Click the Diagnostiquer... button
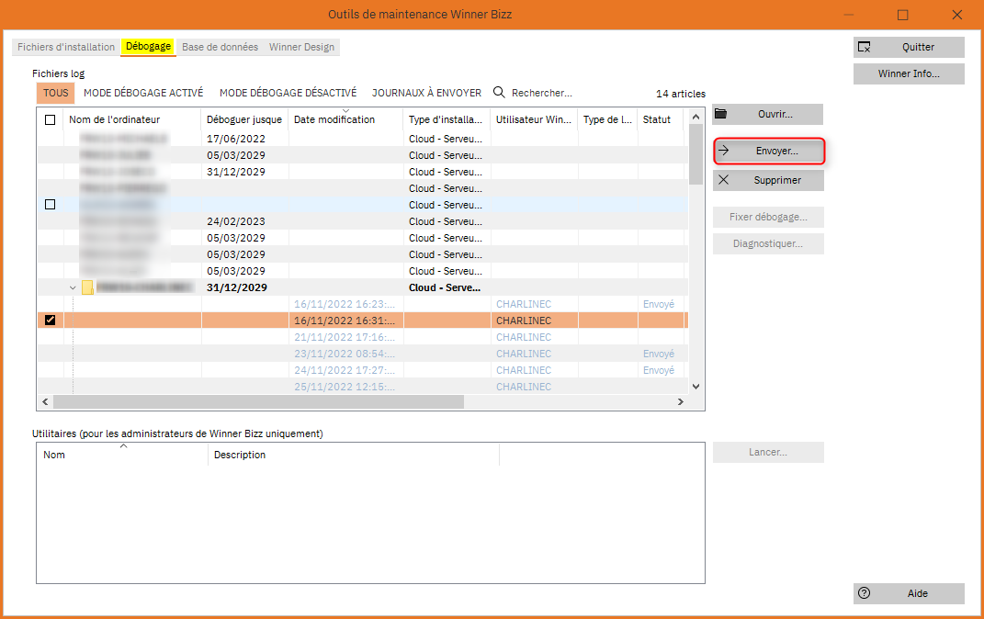 tap(767, 243)
